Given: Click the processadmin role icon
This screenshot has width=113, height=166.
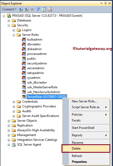Looking at the screenshot, I should pos(24,54).
